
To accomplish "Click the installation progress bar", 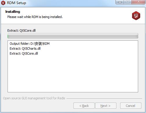I will (73, 36).
